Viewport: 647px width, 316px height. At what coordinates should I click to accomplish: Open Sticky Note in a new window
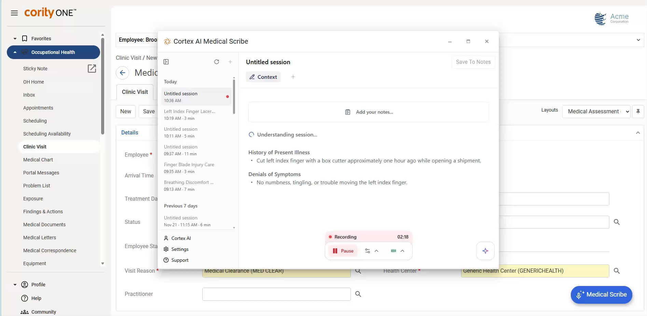(92, 69)
